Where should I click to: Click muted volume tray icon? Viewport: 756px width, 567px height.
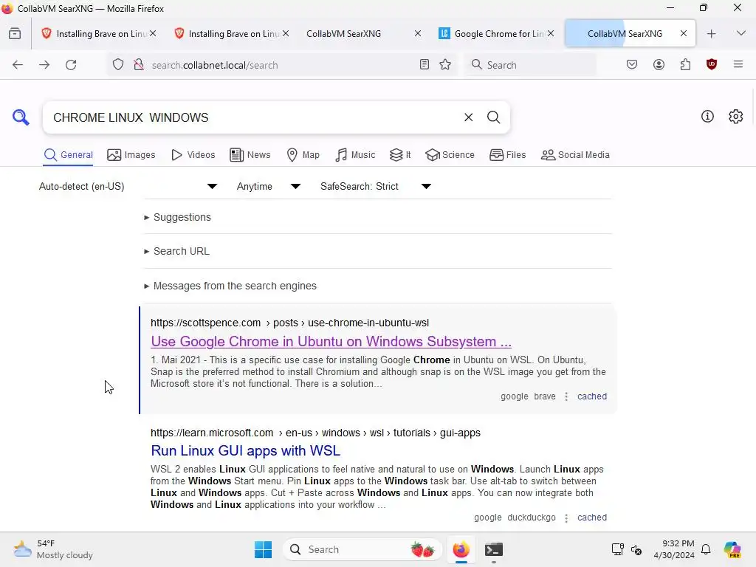pyautogui.click(x=636, y=549)
